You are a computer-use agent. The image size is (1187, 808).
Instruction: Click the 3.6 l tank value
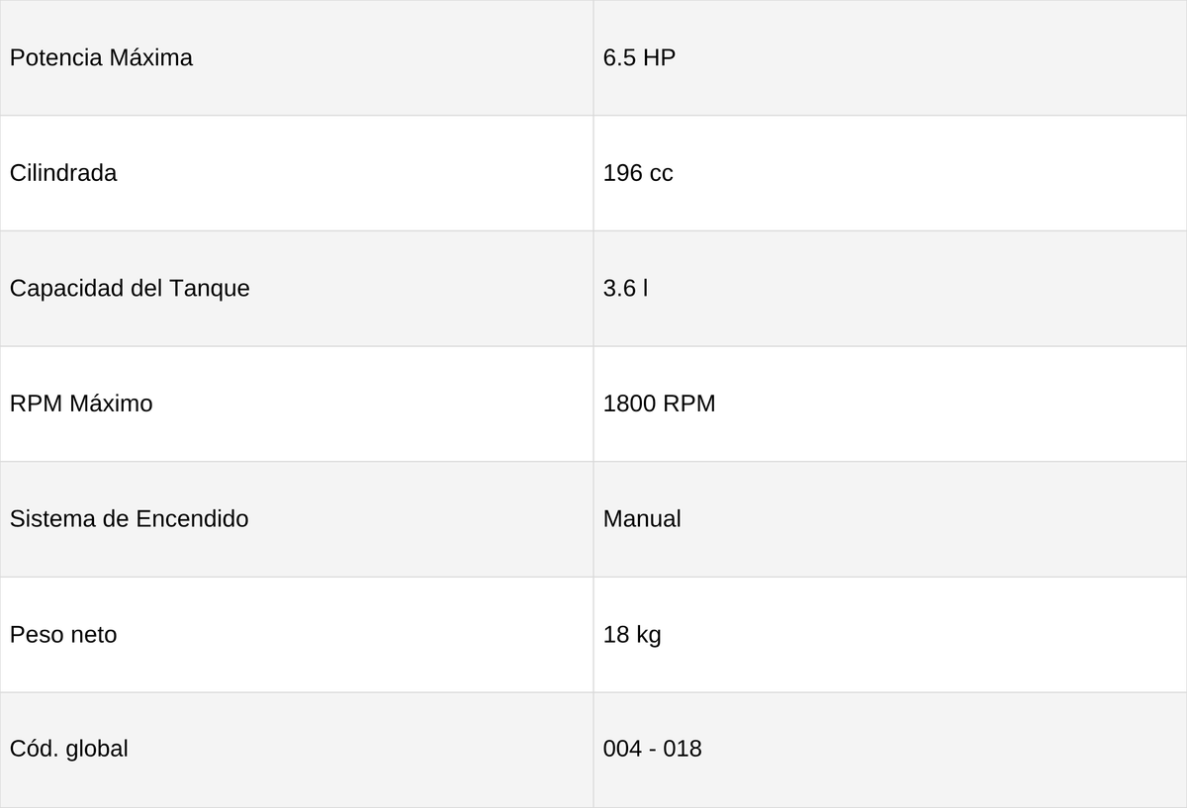click(625, 289)
